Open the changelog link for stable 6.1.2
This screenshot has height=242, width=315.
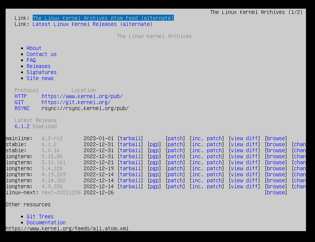(300, 145)
